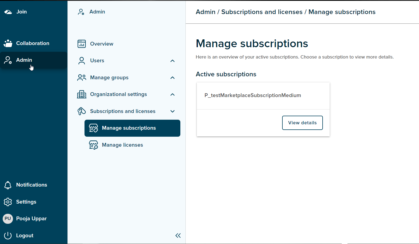The height and width of the screenshot is (244, 419).
Task: Collapse the sidebar with the double-chevron
Action: (x=178, y=235)
